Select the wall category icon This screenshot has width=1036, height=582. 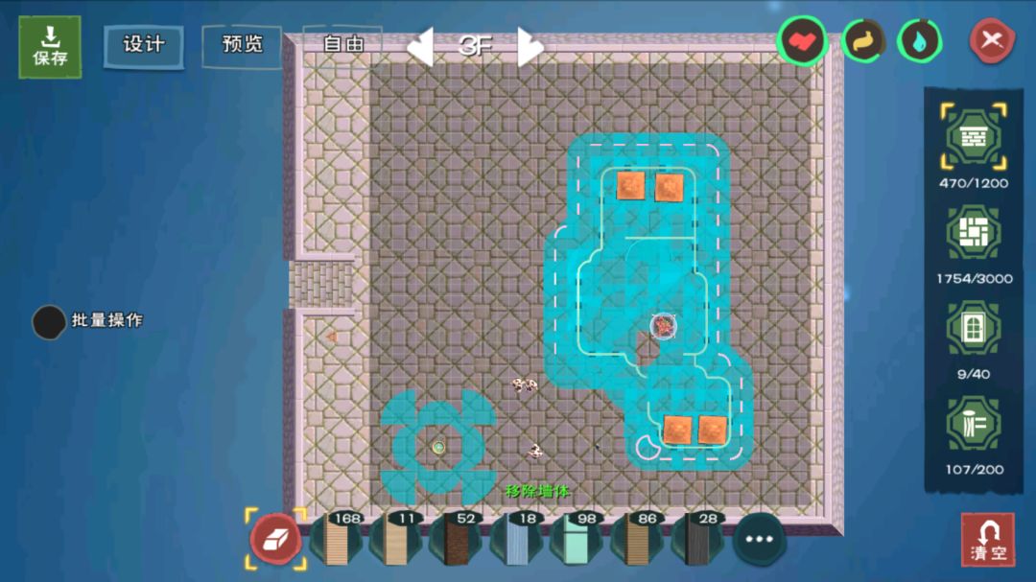pyautogui.click(x=974, y=137)
